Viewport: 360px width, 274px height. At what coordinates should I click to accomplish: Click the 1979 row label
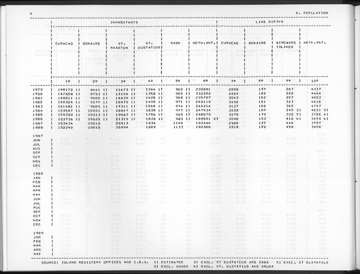coord(38,90)
